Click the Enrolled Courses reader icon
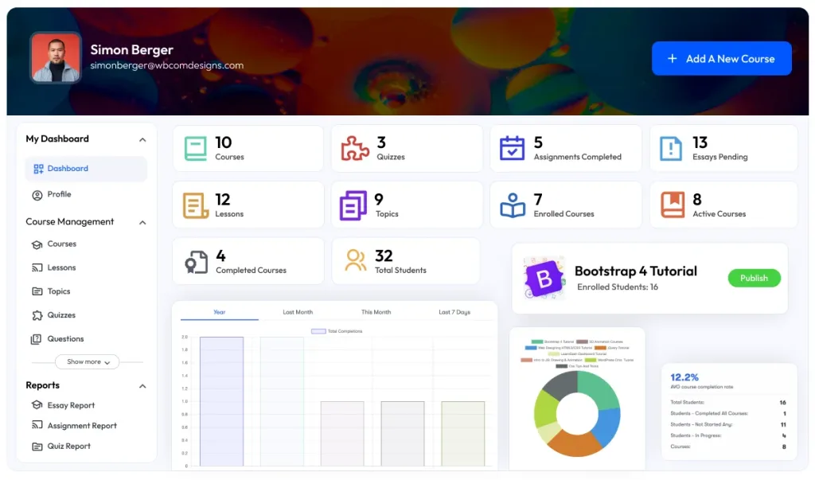This screenshot has width=815, height=480. [x=513, y=205]
